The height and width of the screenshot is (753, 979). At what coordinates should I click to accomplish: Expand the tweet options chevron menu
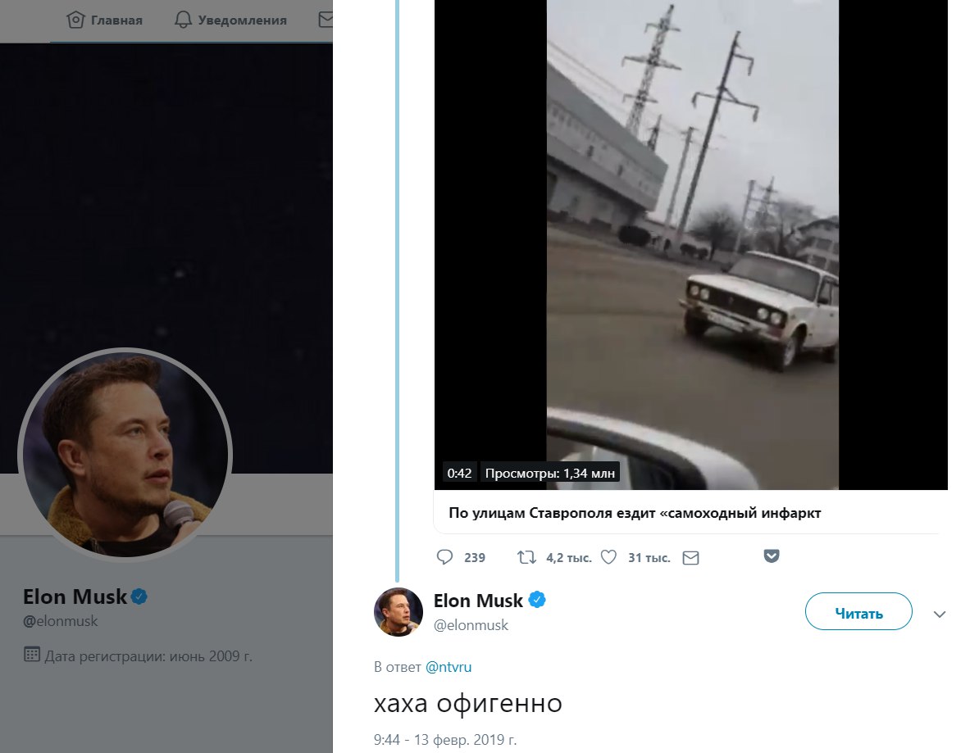[x=940, y=614]
